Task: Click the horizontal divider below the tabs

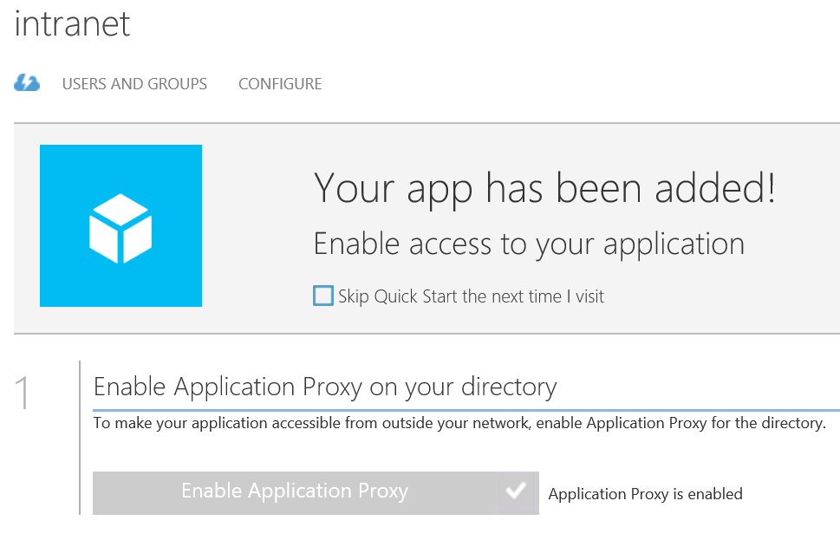Action: 427,123
